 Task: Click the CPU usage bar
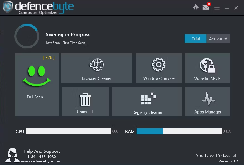(69, 131)
